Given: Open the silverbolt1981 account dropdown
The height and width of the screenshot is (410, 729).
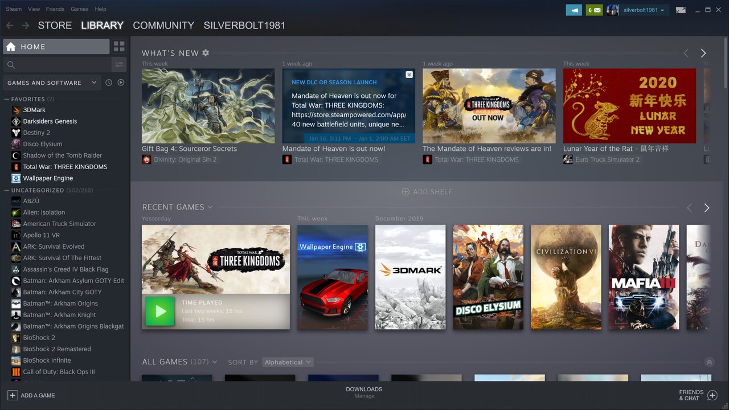Looking at the screenshot, I should click(644, 10).
